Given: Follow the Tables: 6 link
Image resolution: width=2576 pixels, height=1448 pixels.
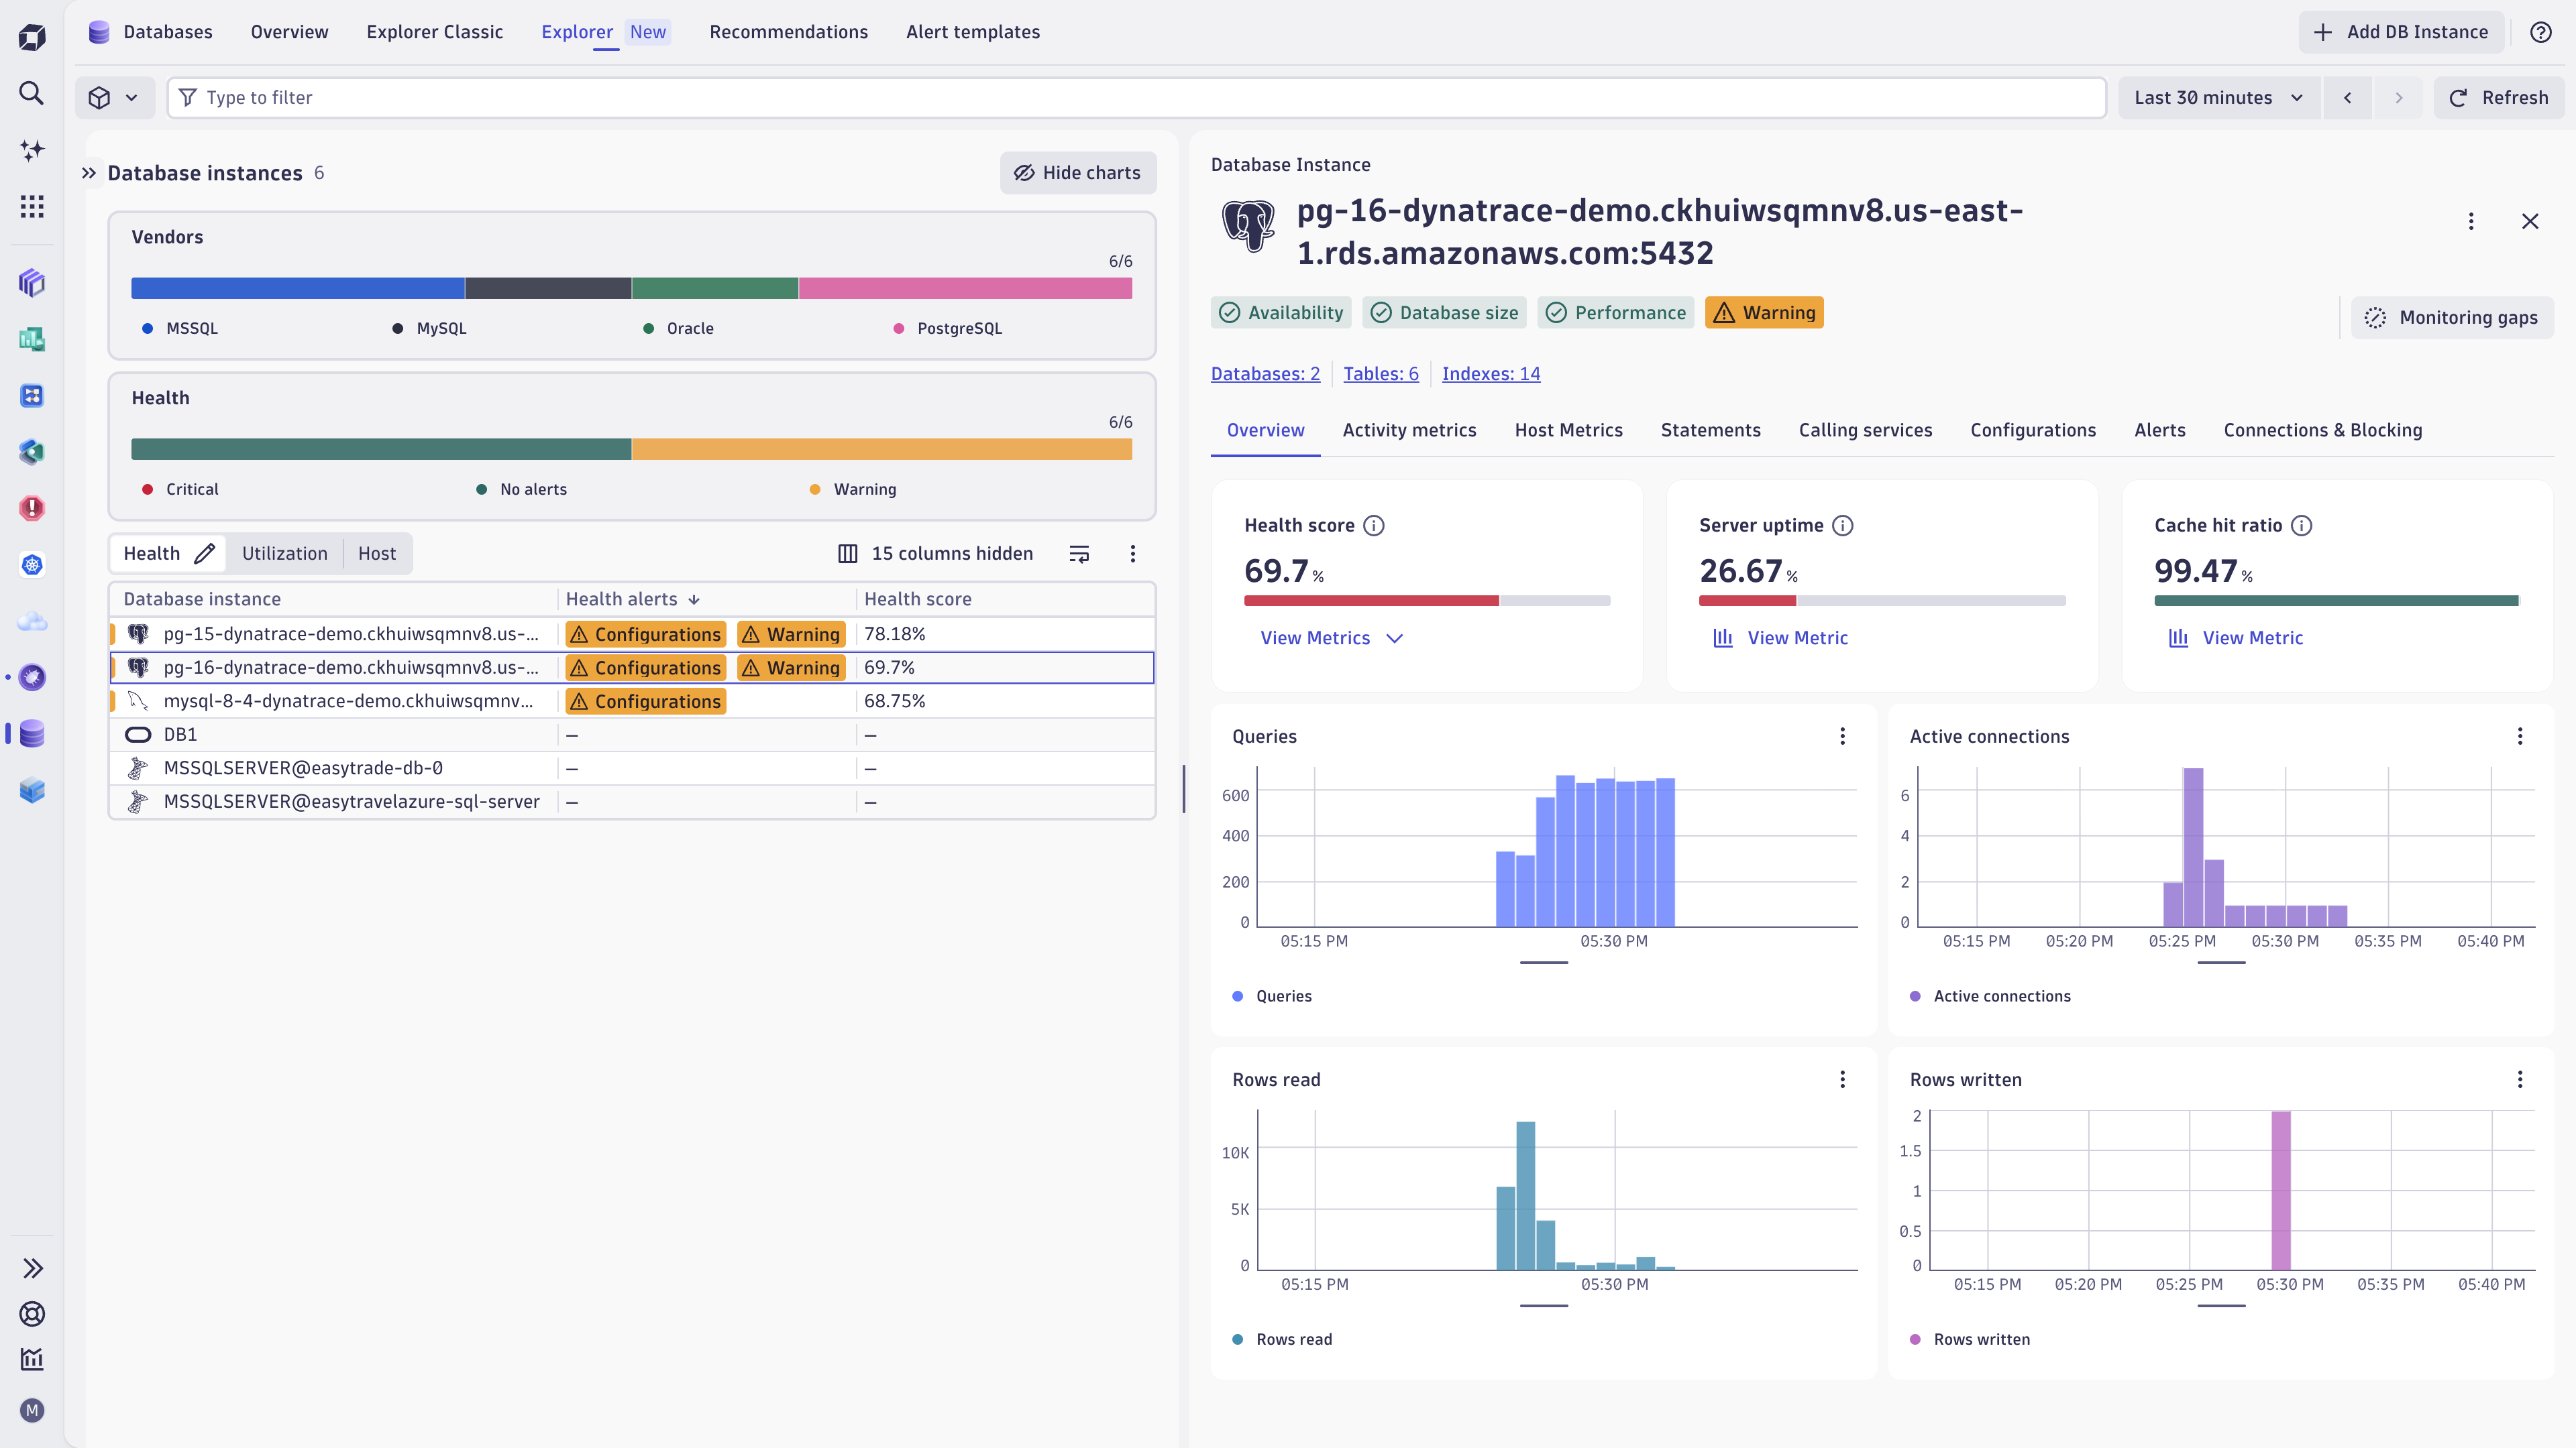Looking at the screenshot, I should pos(1381,374).
